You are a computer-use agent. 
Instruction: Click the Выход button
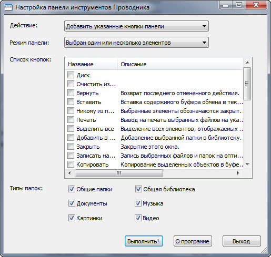242,241
